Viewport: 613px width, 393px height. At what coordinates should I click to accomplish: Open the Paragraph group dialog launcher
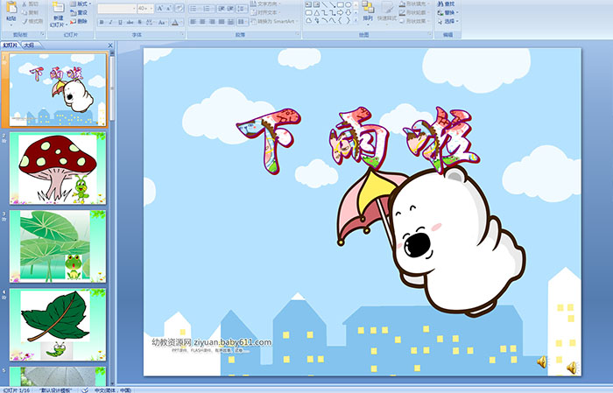tap(298, 35)
